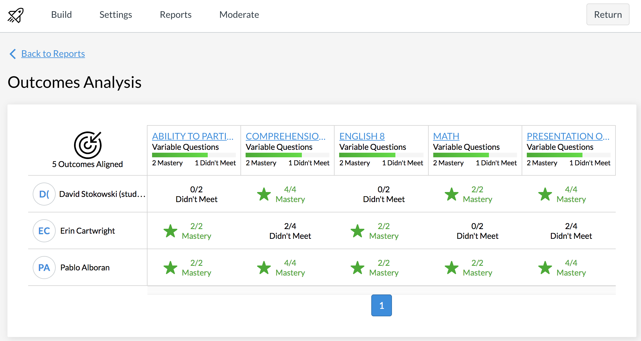Go to the Moderate section
This screenshot has height=341, width=641.
point(239,15)
